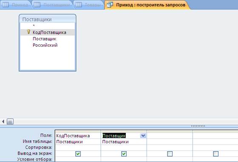
Task: Check Вывод на экран in fourth column
Action: [x=216, y=154]
